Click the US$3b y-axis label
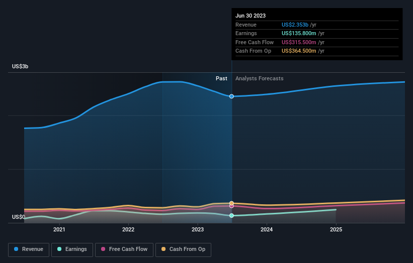Screen dimensions: 413x263 coord(20,66)
